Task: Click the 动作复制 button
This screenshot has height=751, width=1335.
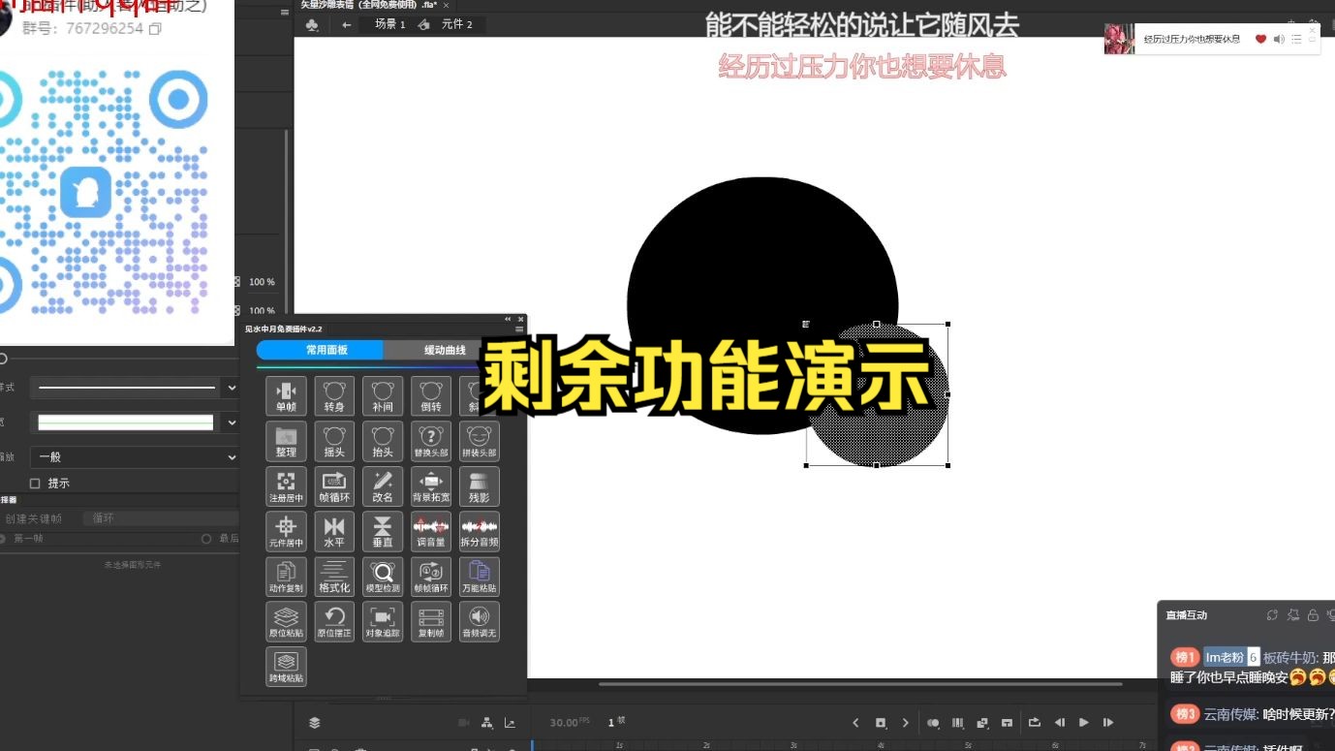Action: point(286,577)
